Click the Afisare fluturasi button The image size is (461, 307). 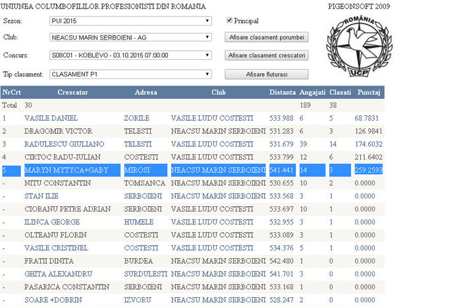(267, 74)
